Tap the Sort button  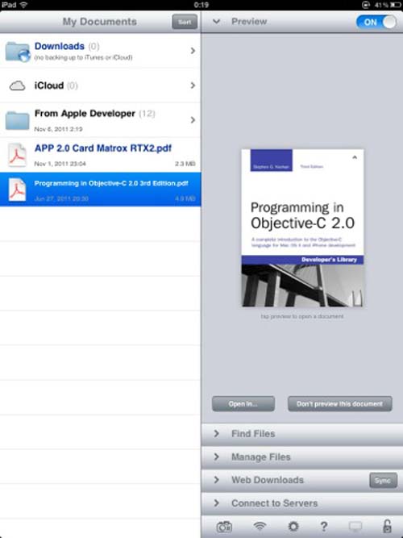click(x=185, y=22)
